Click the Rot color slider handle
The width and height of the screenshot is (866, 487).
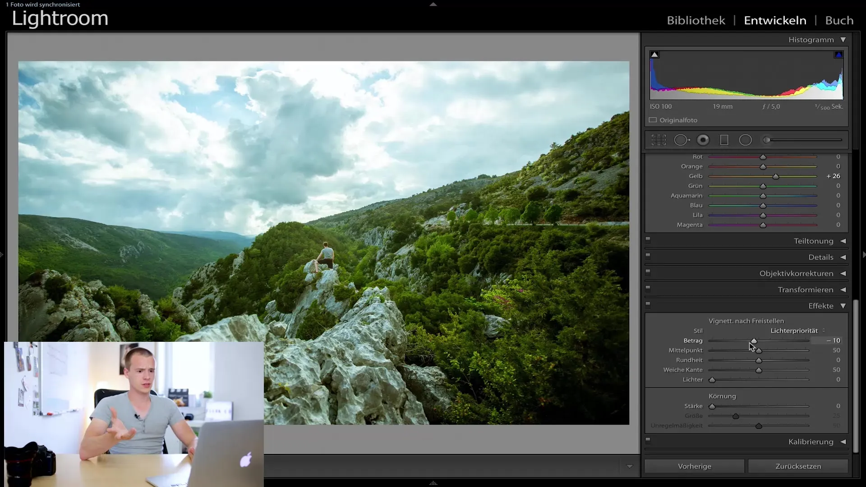(x=763, y=157)
